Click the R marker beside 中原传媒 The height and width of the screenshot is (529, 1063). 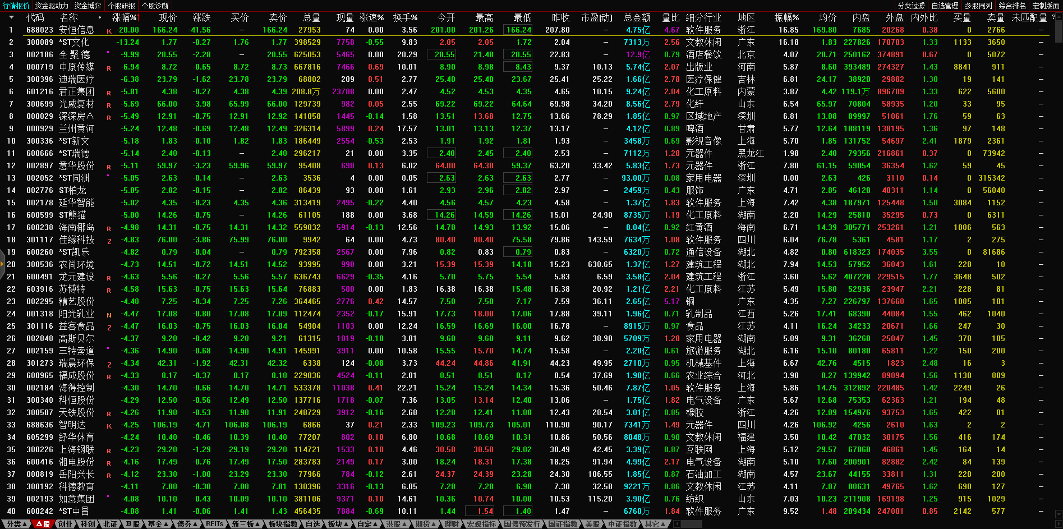[109, 68]
